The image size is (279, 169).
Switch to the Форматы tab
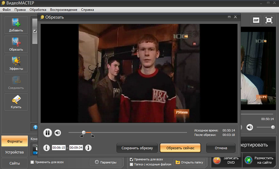coord(15,141)
